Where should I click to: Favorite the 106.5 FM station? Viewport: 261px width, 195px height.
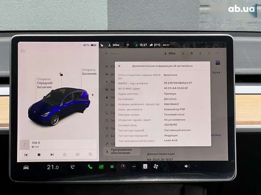[x=65, y=155]
